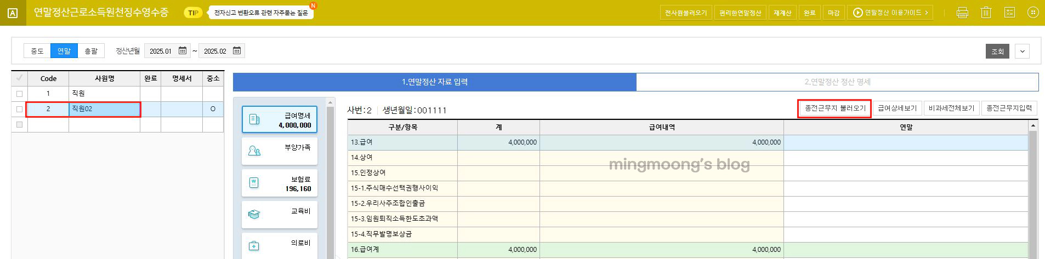Click the 의료비 medical kit icon
This screenshot has width=1045, height=259.
click(x=254, y=246)
